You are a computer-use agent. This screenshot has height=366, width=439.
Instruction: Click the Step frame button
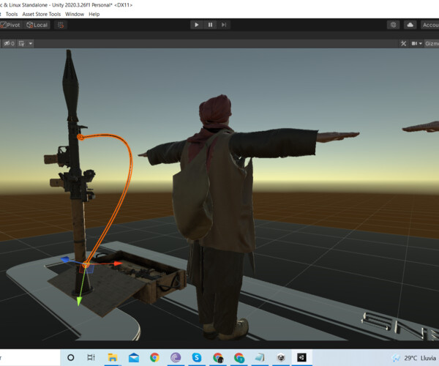224,25
